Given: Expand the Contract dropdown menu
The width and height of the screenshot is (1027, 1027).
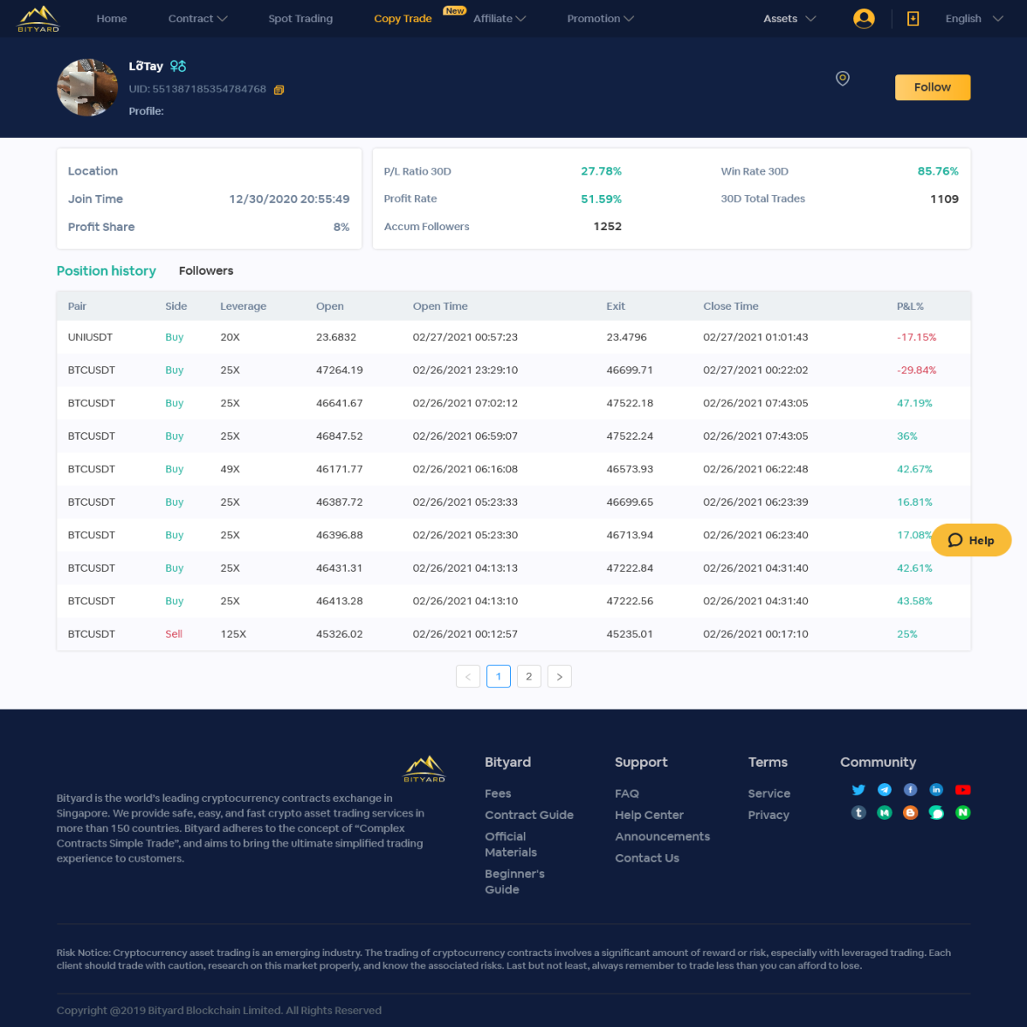Looking at the screenshot, I should [x=198, y=18].
